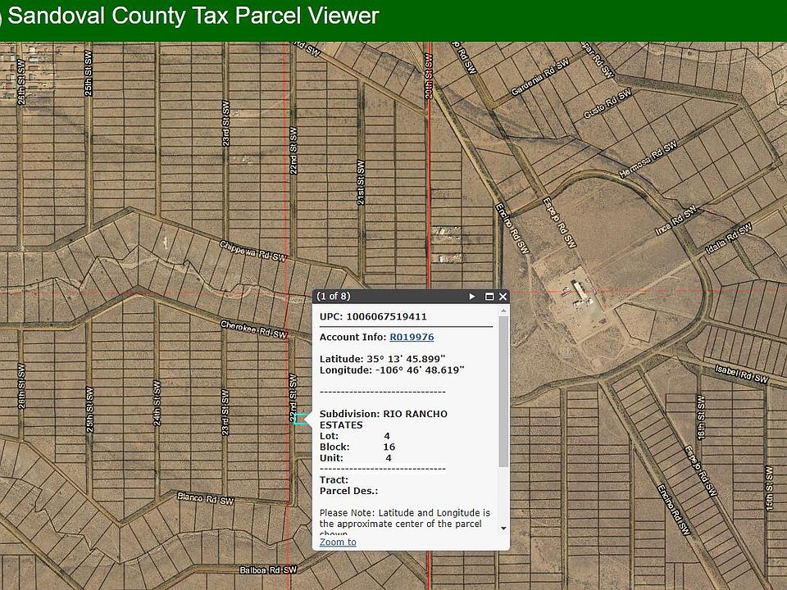Close the parcel info popup
Image resolution: width=787 pixels, height=590 pixels.
point(503,297)
